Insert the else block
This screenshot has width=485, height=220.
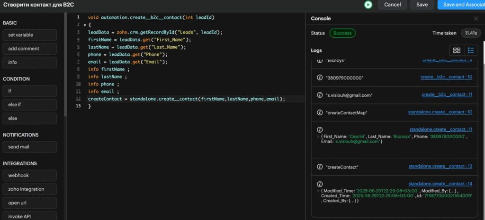[x=30, y=118]
